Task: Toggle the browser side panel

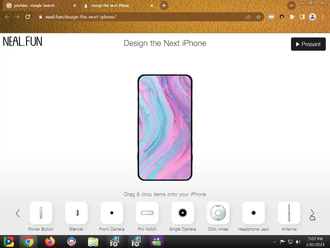Action: tap(302, 17)
